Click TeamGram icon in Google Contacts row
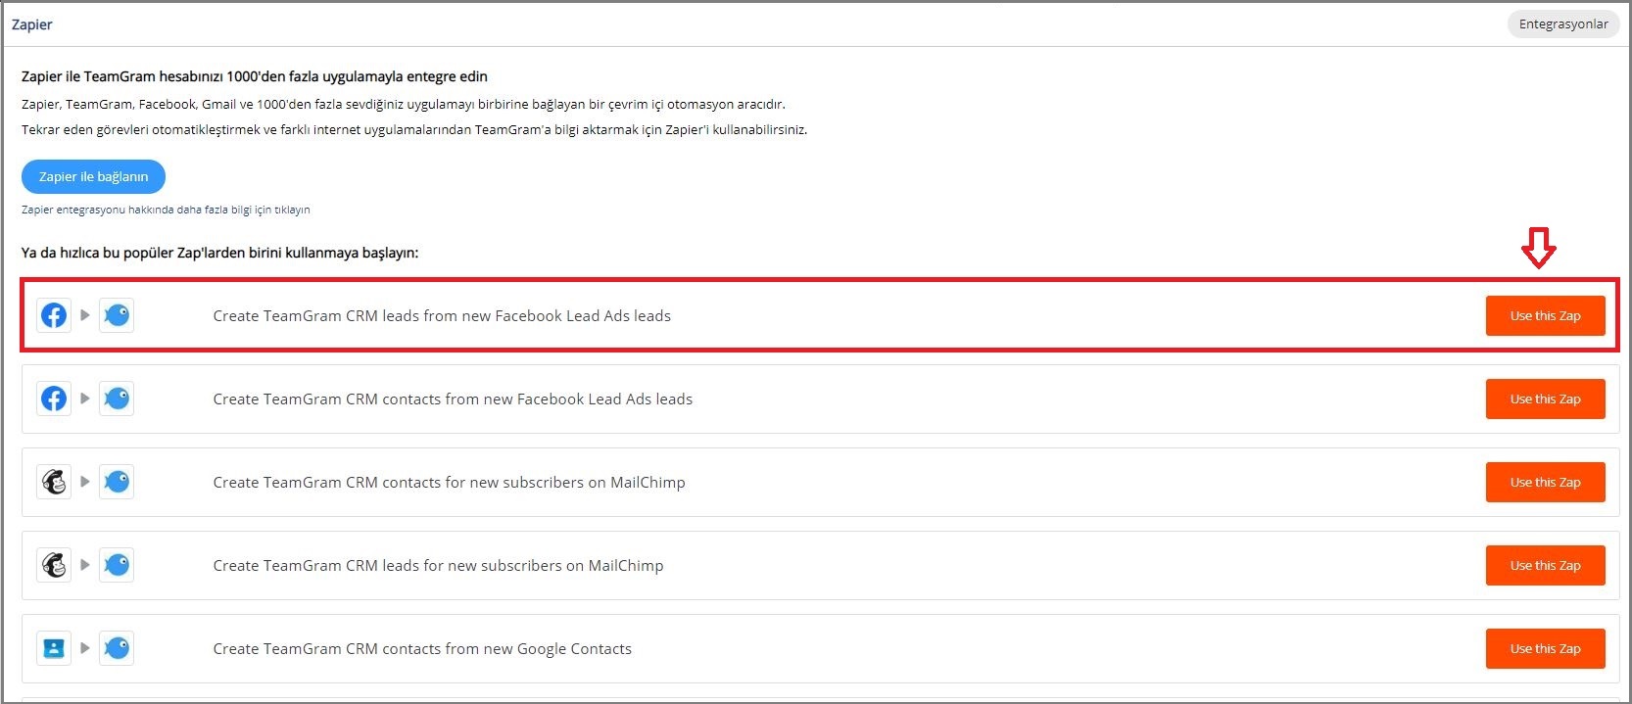The width and height of the screenshot is (1632, 704). pyautogui.click(x=117, y=648)
